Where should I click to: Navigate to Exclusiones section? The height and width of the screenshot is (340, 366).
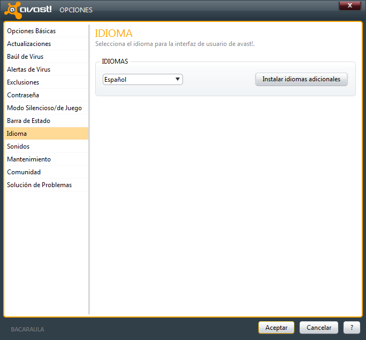click(23, 82)
